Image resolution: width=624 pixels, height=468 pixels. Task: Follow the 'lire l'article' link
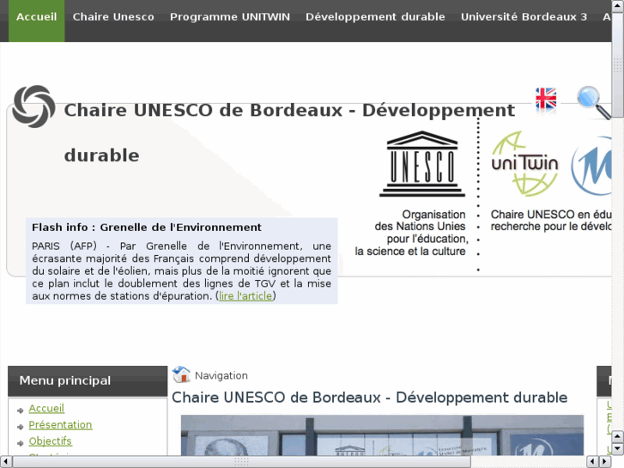tap(245, 296)
